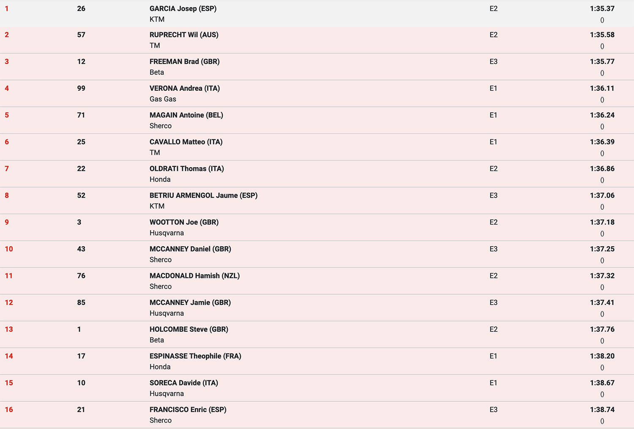Viewport: 634px width, 429px height.
Task: Click CAVALLO Matteo (ITA) name
Action: [186, 142]
